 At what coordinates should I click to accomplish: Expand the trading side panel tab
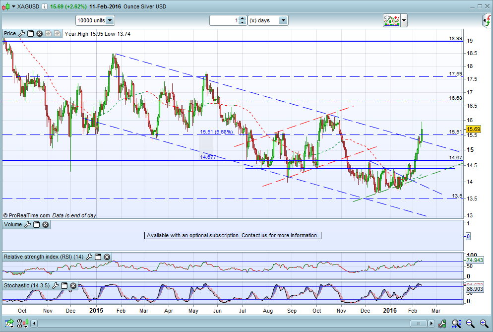[487, 21]
